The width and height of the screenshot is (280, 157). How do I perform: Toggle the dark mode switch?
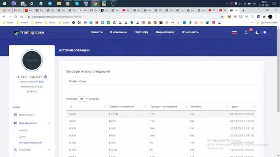(264, 32)
